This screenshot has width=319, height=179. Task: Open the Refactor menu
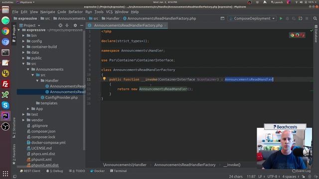pyautogui.click(x=75, y=12)
